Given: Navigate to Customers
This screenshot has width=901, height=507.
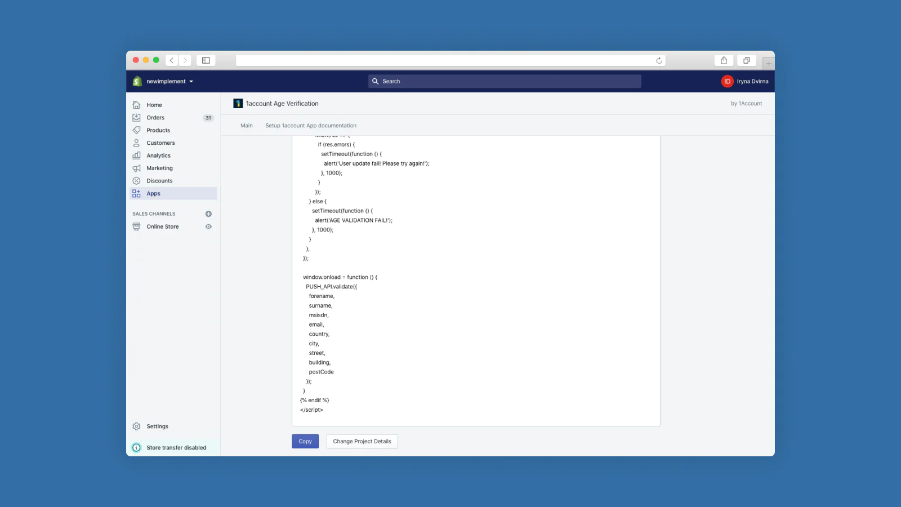Looking at the screenshot, I should click(x=160, y=143).
